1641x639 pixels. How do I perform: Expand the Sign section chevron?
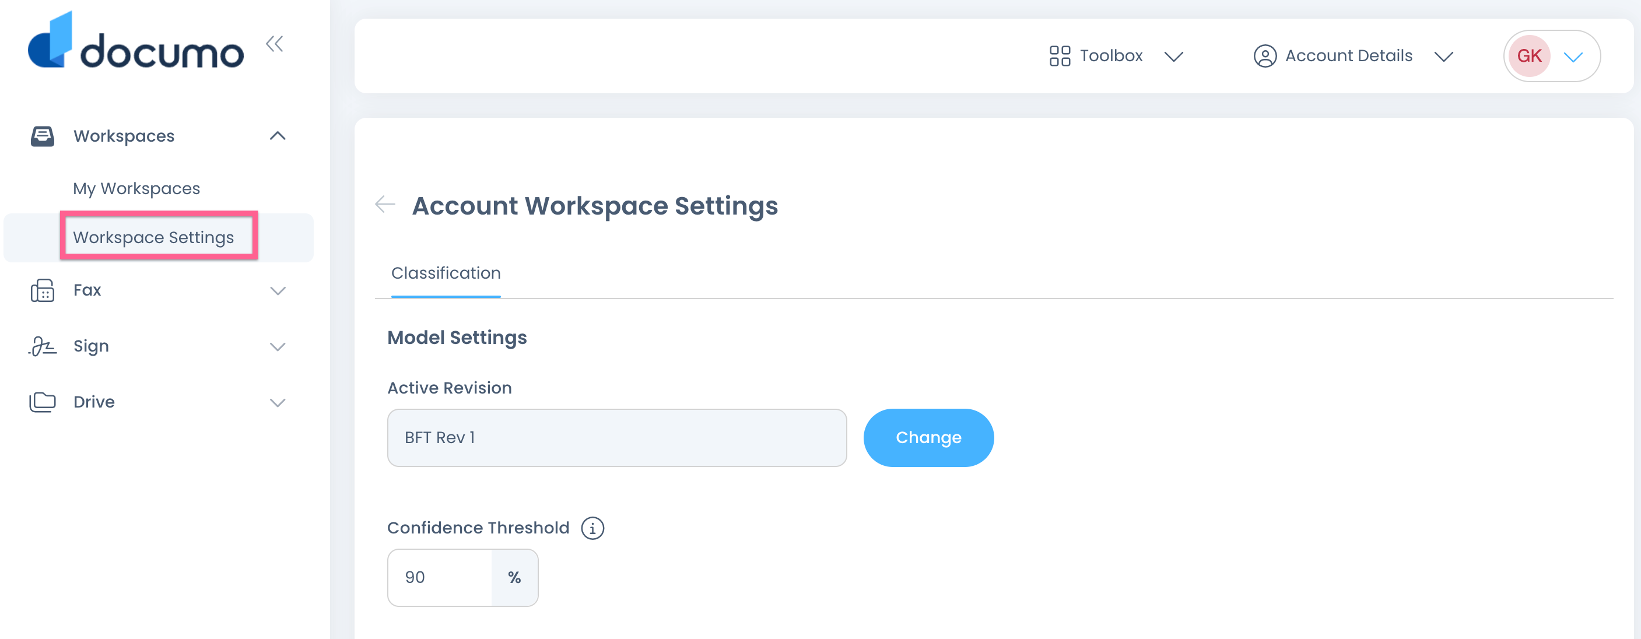point(277,347)
